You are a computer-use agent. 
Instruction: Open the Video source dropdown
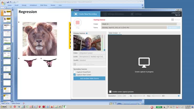tap(92, 53)
